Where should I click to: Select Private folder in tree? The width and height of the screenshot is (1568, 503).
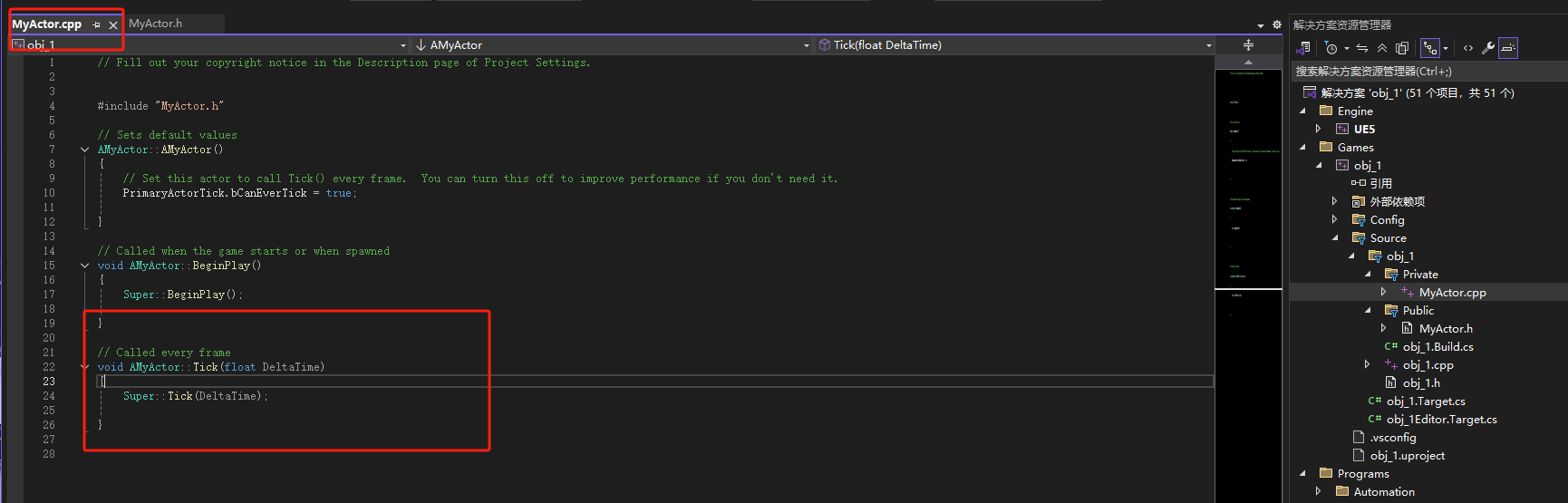(x=1420, y=274)
